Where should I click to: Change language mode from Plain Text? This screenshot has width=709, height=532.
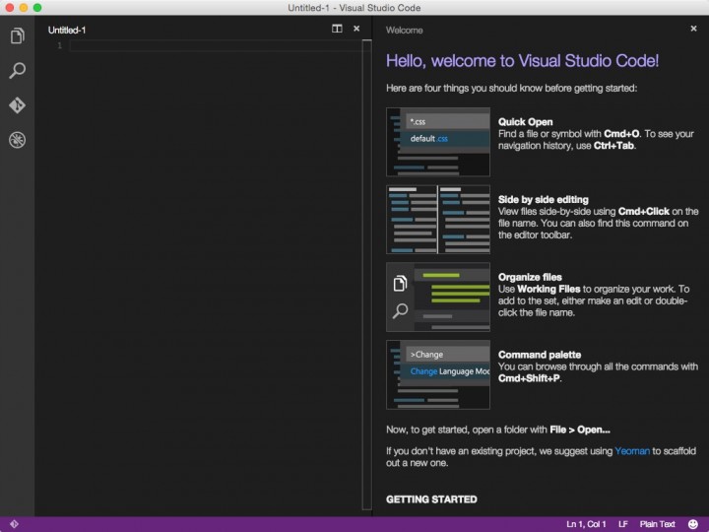pyautogui.click(x=657, y=524)
